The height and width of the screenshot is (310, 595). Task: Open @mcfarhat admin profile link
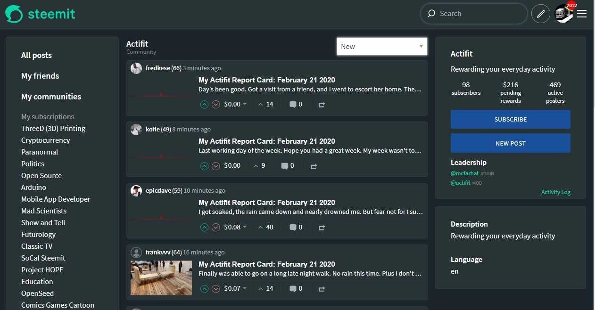coord(464,173)
